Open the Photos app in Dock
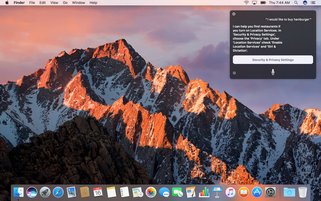This screenshot has width=321, height=201. pyautogui.click(x=151, y=192)
